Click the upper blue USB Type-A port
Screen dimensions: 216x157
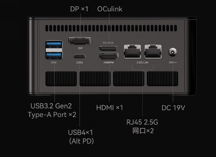coord(54,45)
